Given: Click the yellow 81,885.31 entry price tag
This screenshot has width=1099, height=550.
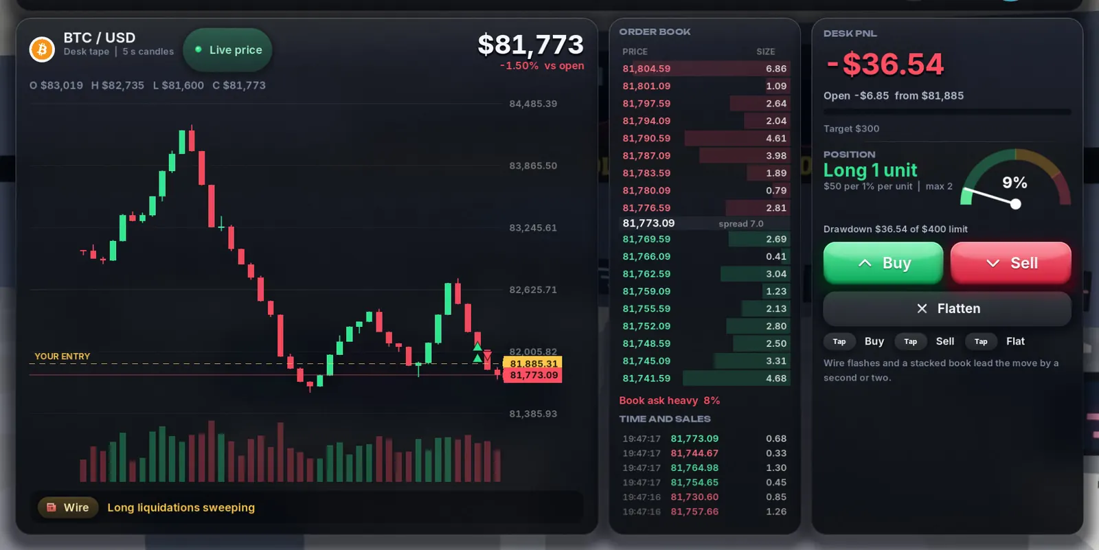Looking at the screenshot, I should coord(533,363).
